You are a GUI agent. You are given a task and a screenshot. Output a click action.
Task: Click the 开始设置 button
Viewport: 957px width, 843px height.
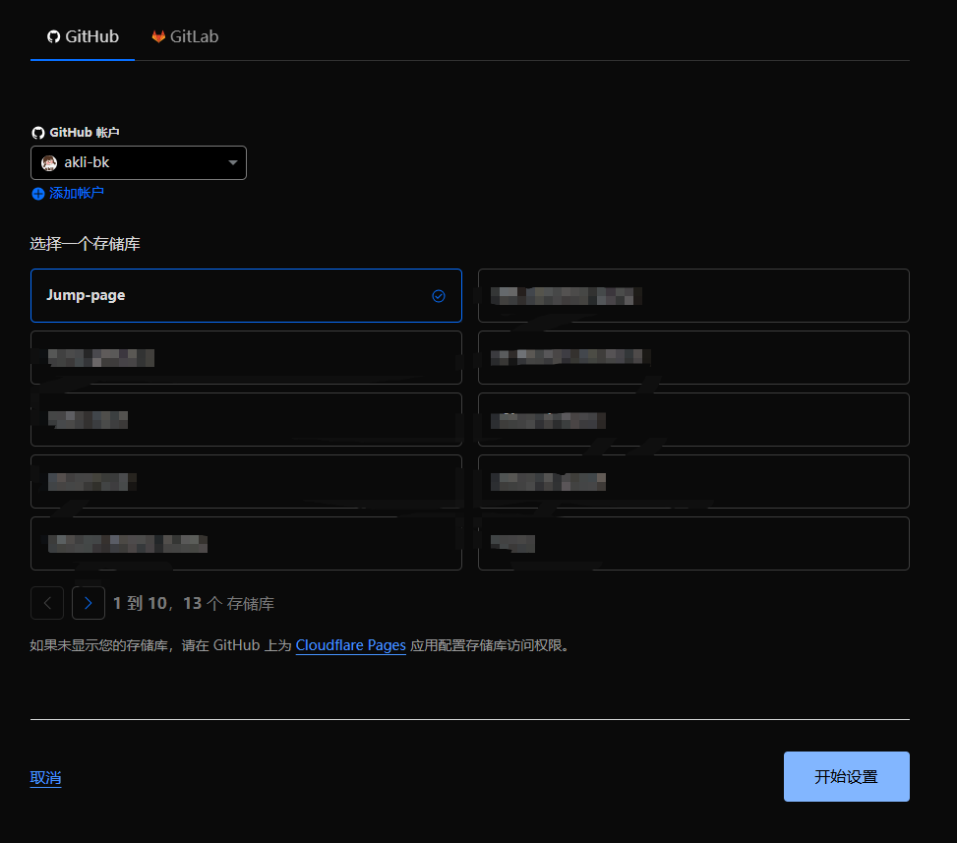tap(847, 776)
